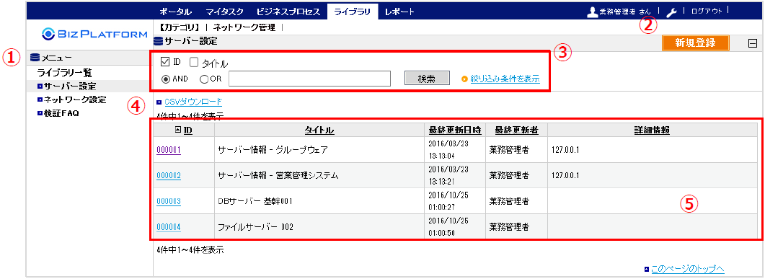Image resolution: width=765 pixels, height=279 pixels.
Task: Select the AND radio button
Action: click(166, 79)
